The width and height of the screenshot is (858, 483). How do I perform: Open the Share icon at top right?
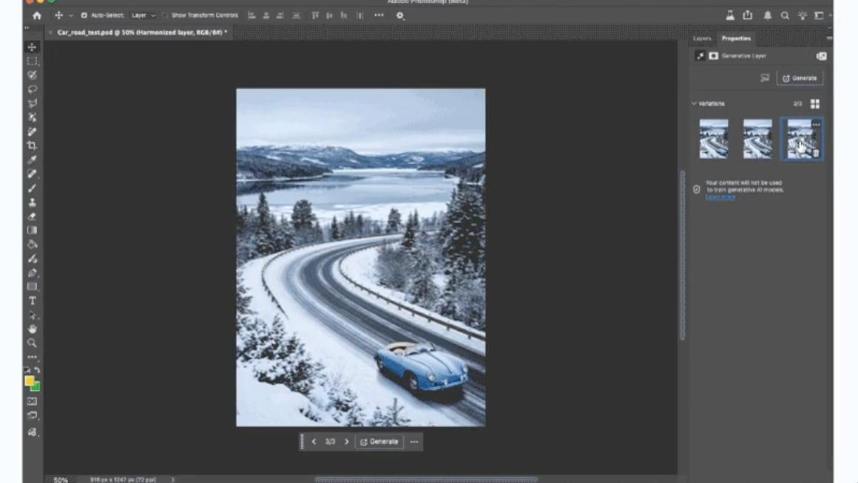pos(748,16)
